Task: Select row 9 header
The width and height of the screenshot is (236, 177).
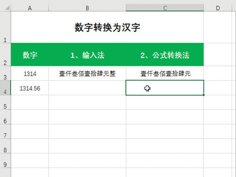Action: pos(5,160)
